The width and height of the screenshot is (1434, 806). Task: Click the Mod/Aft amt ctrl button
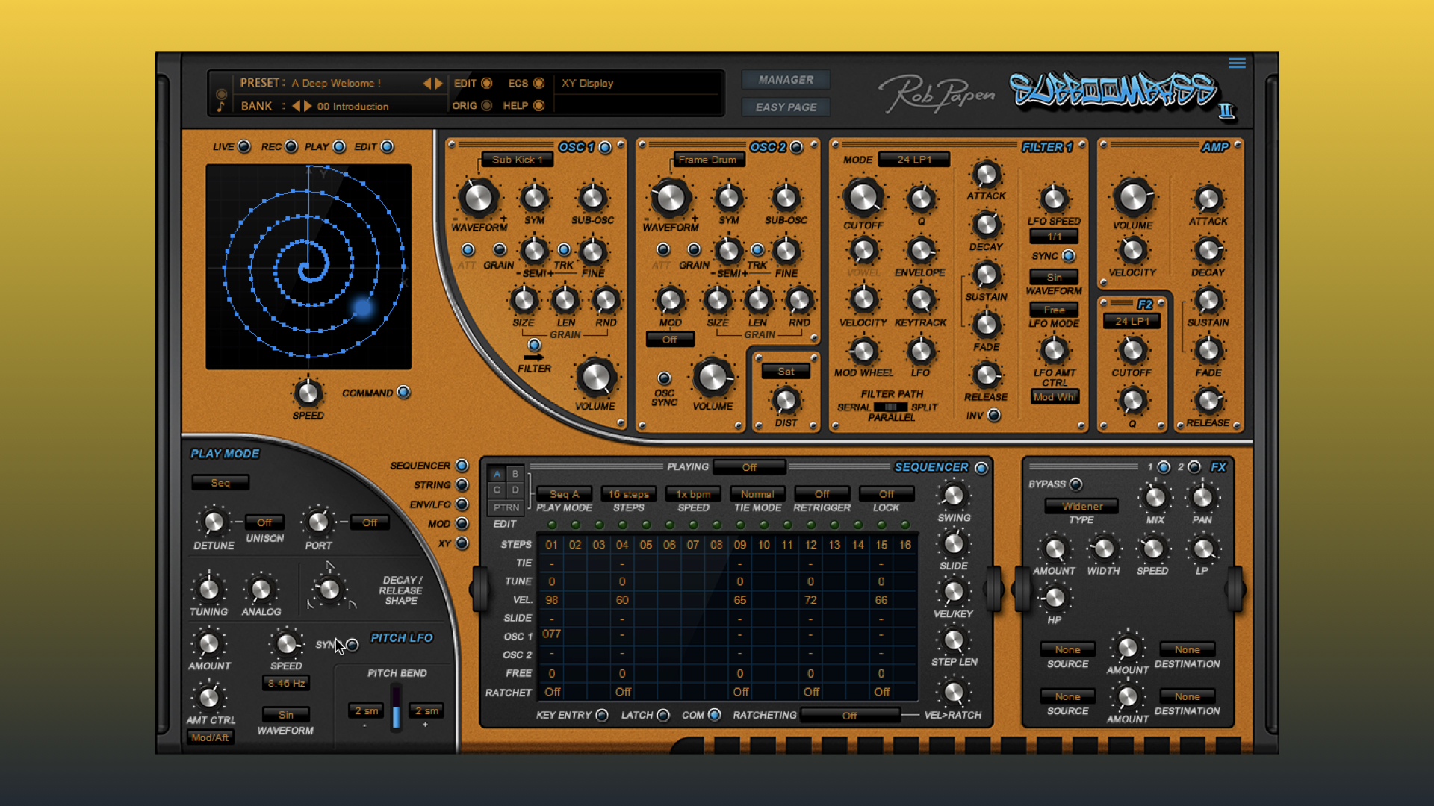coord(210,737)
